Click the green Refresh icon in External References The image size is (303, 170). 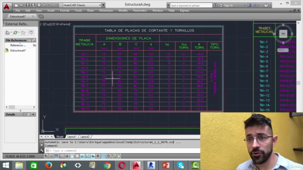coord(15,33)
